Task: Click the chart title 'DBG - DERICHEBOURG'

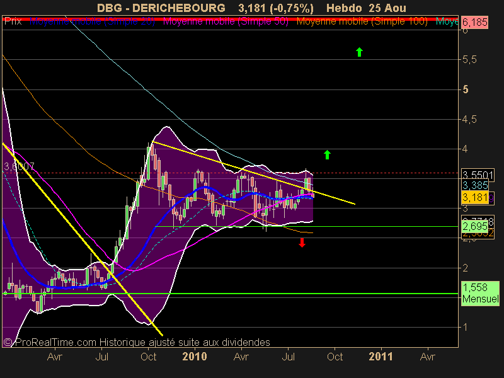Action: coord(161,8)
